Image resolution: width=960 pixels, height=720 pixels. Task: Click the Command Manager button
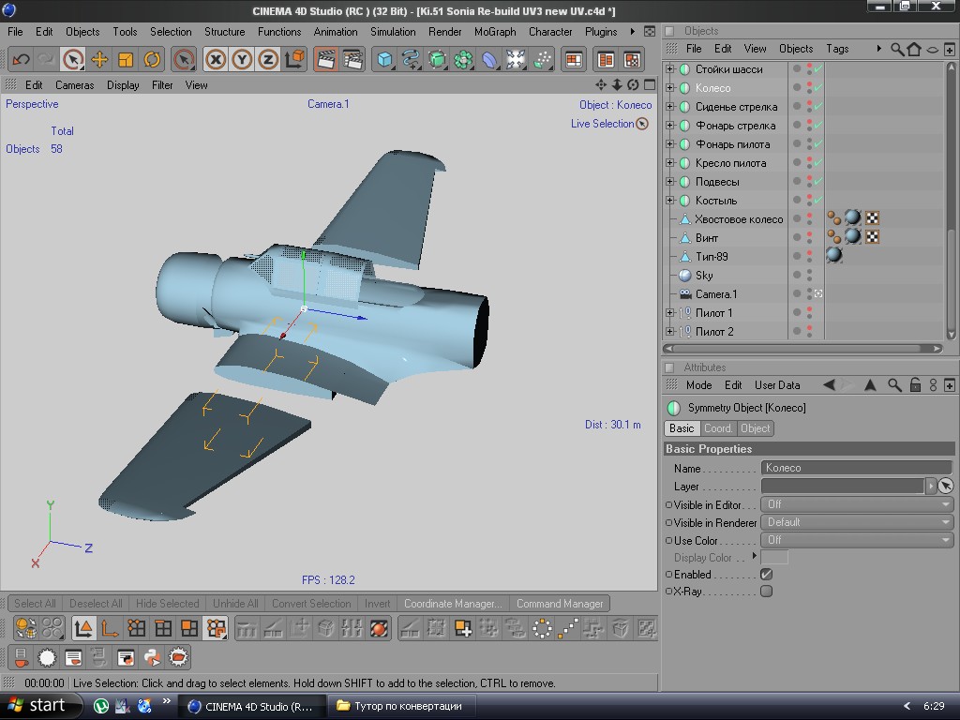pyautogui.click(x=560, y=604)
